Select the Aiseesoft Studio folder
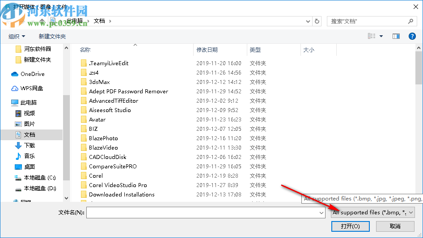423x238 pixels. pos(110,110)
